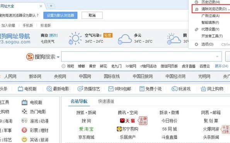230x143 pixels.
Task: Click gamepad icon beside 玩游戏
Action: 175,89
